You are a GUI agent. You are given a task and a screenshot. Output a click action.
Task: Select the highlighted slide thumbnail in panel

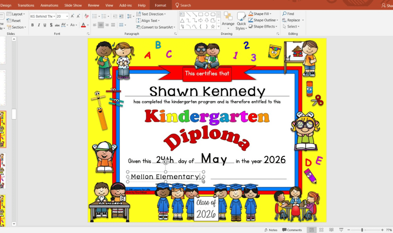[3, 130]
